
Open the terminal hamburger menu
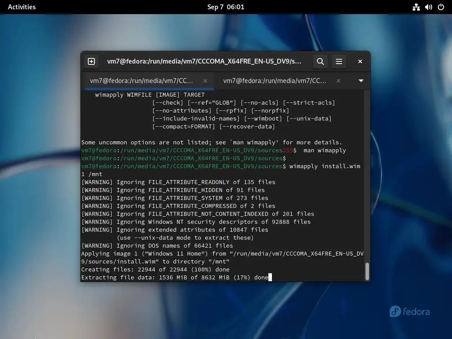[x=339, y=61]
